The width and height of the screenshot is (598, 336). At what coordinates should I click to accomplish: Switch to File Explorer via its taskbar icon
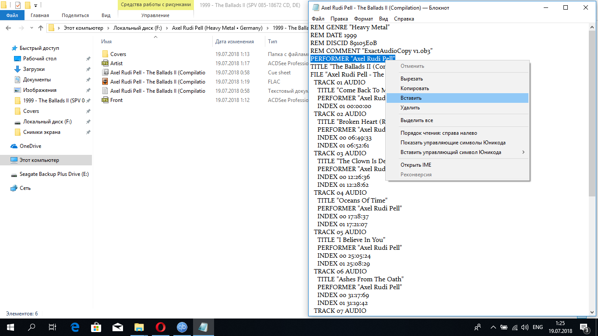[139, 327]
